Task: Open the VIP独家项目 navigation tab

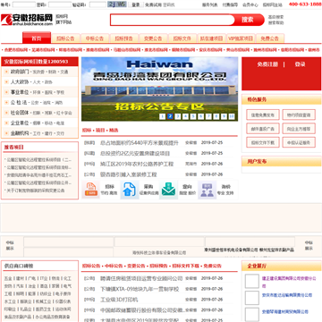Action: [x=241, y=38]
